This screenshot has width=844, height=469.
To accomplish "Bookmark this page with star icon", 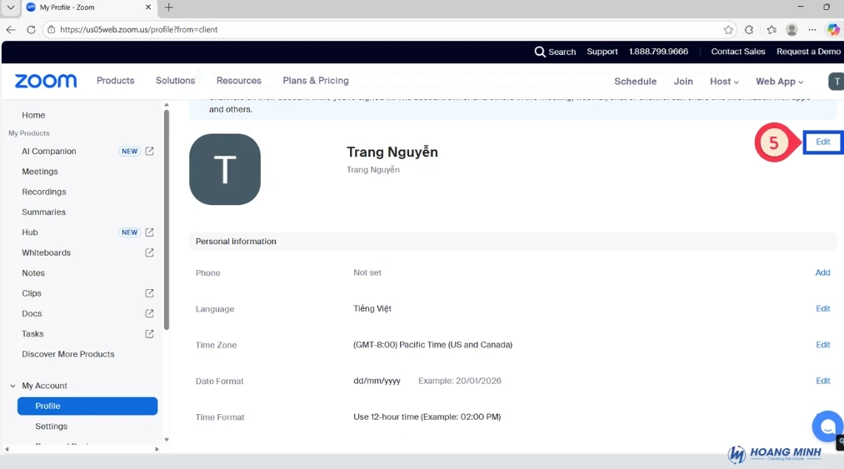I will (728, 29).
